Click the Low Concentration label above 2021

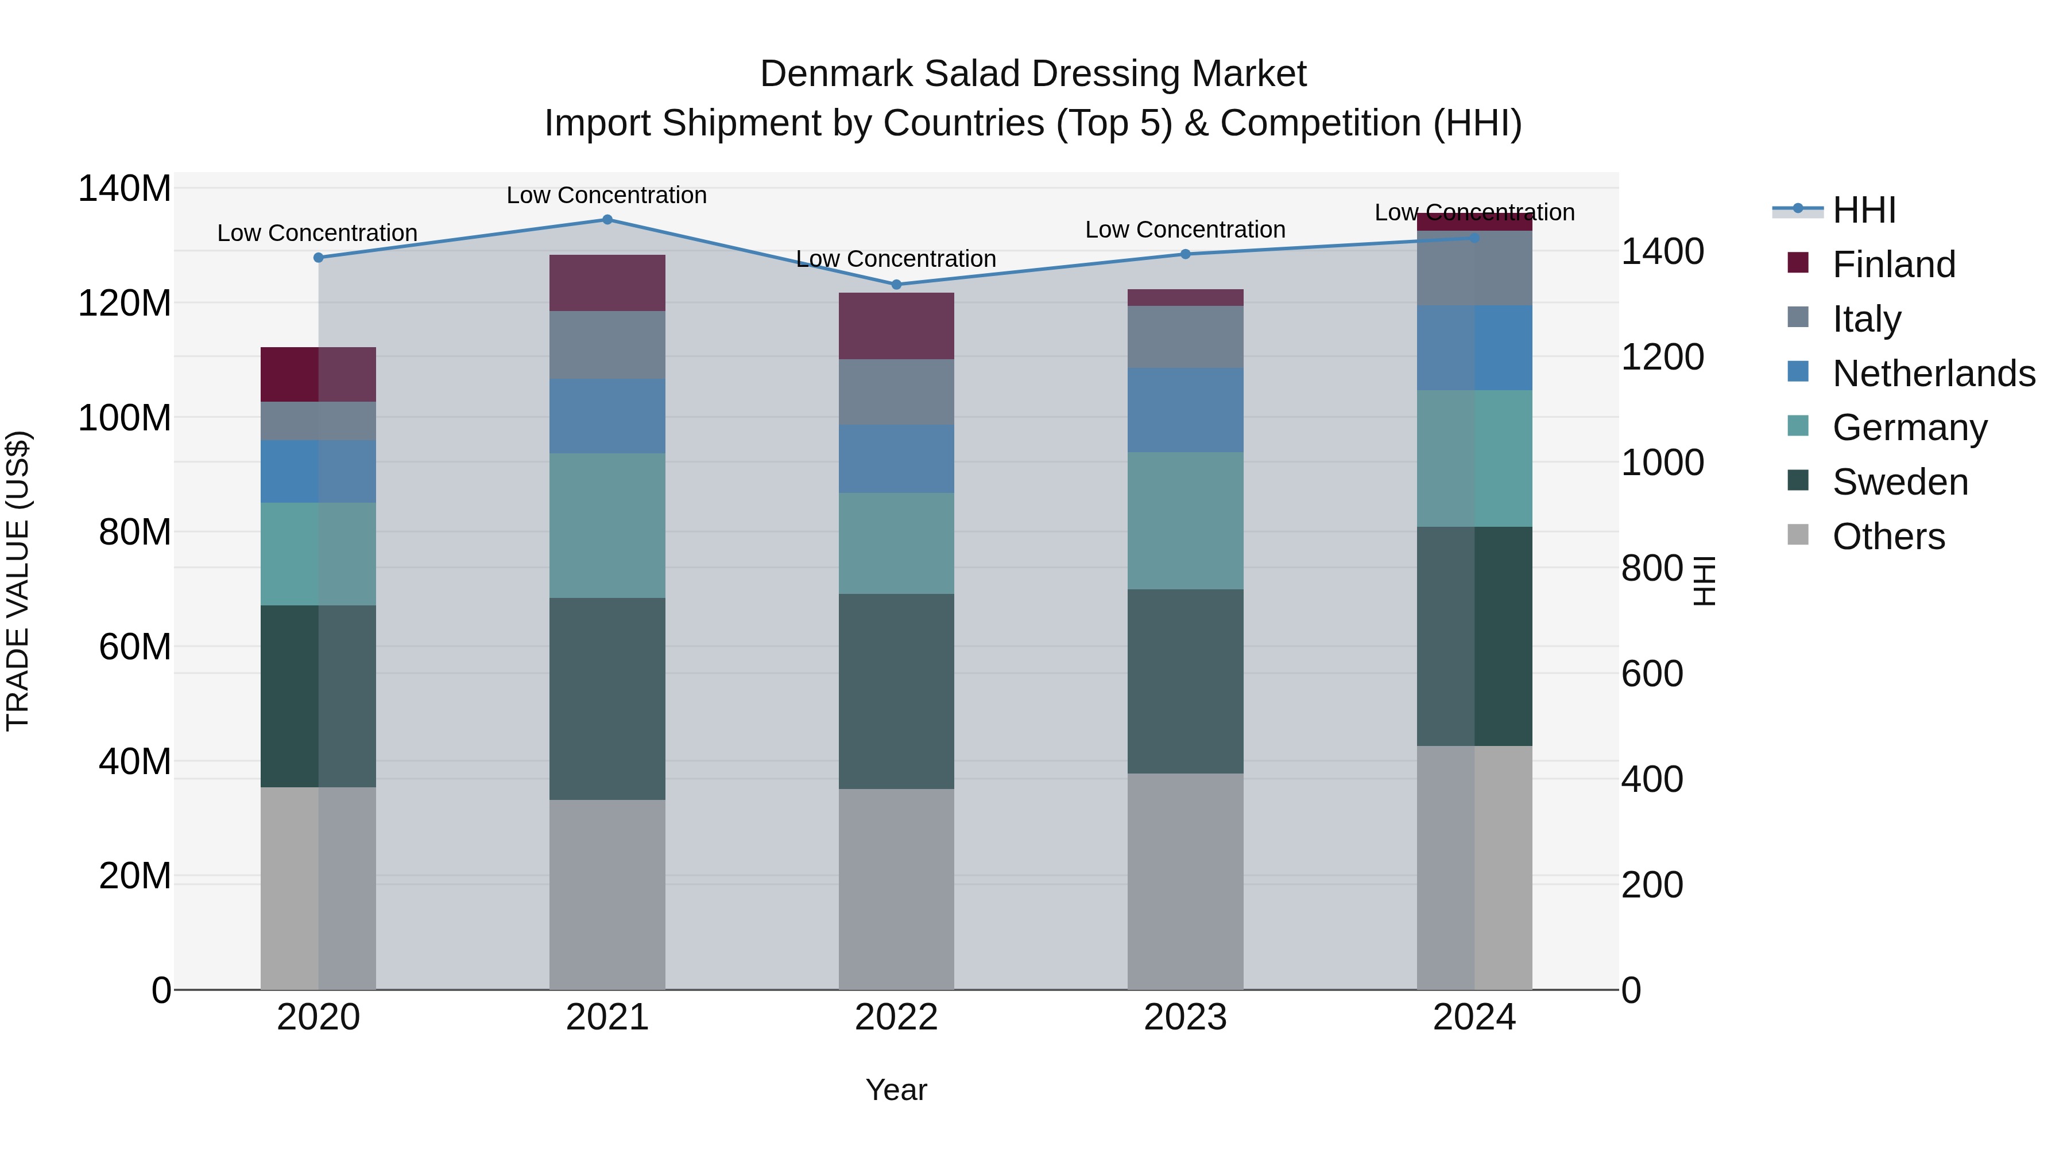(607, 195)
